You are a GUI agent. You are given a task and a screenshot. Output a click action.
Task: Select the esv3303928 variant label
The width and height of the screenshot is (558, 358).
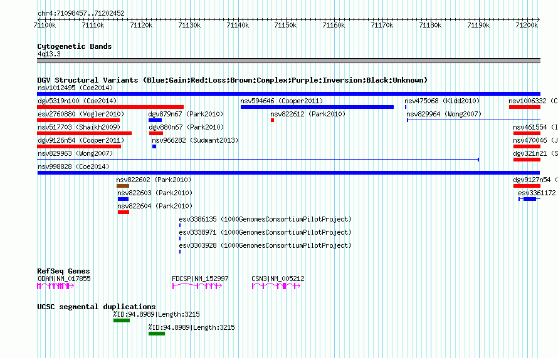point(265,245)
